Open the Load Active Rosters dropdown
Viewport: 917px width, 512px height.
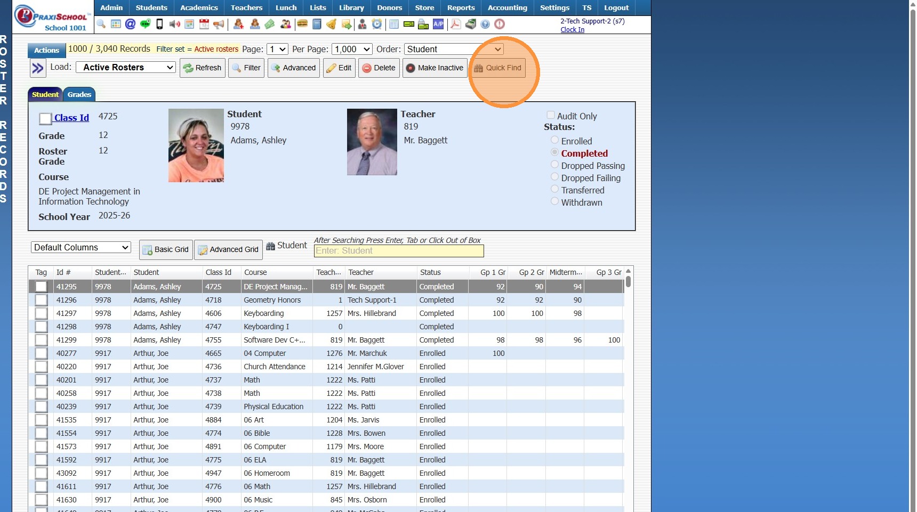click(x=126, y=68)
